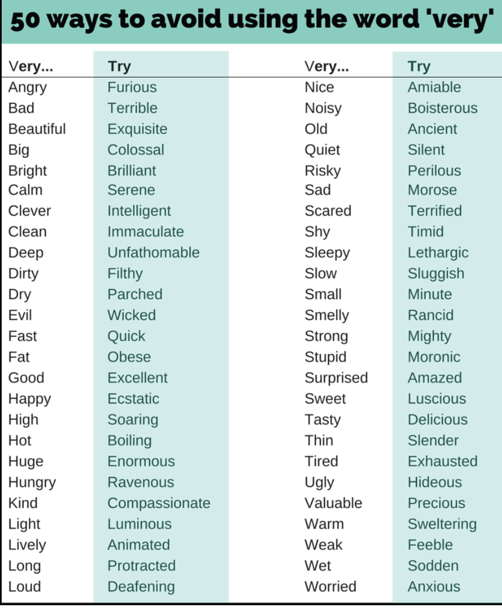Click 'Surprised' in the right list

tap(336, 378)
